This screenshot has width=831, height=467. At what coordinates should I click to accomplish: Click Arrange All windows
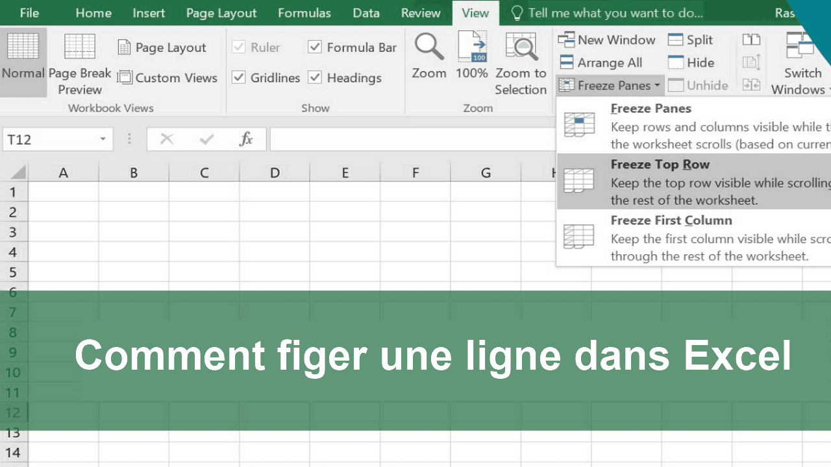click(601, 63)
